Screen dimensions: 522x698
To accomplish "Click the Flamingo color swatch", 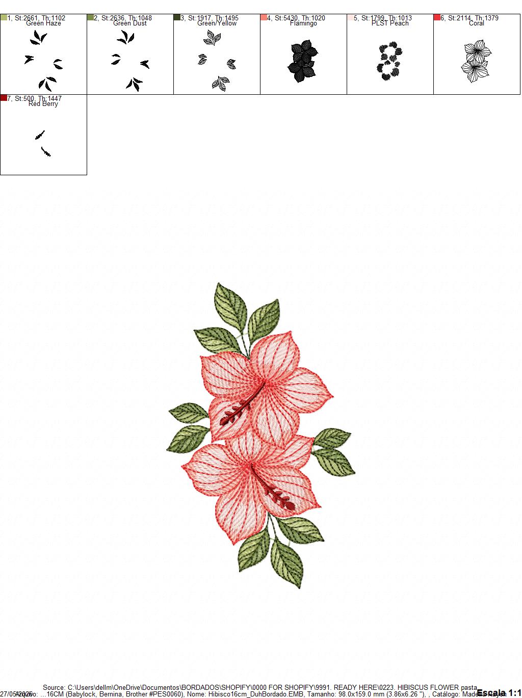I will (264, 17).
